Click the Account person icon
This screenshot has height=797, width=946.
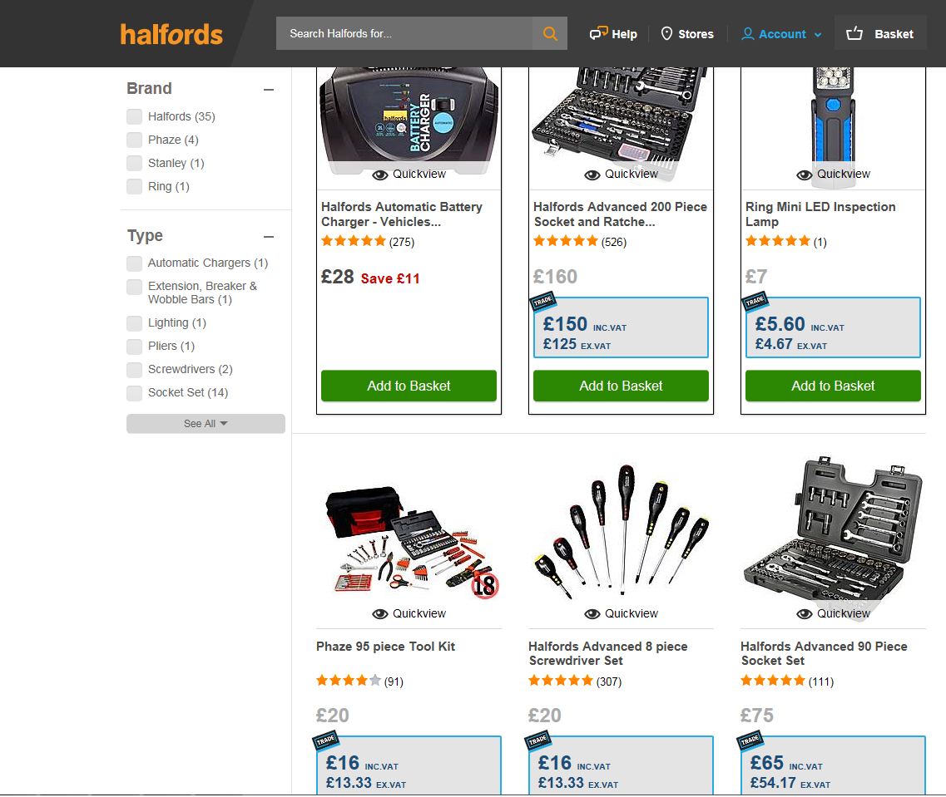[x=747, y=34]
